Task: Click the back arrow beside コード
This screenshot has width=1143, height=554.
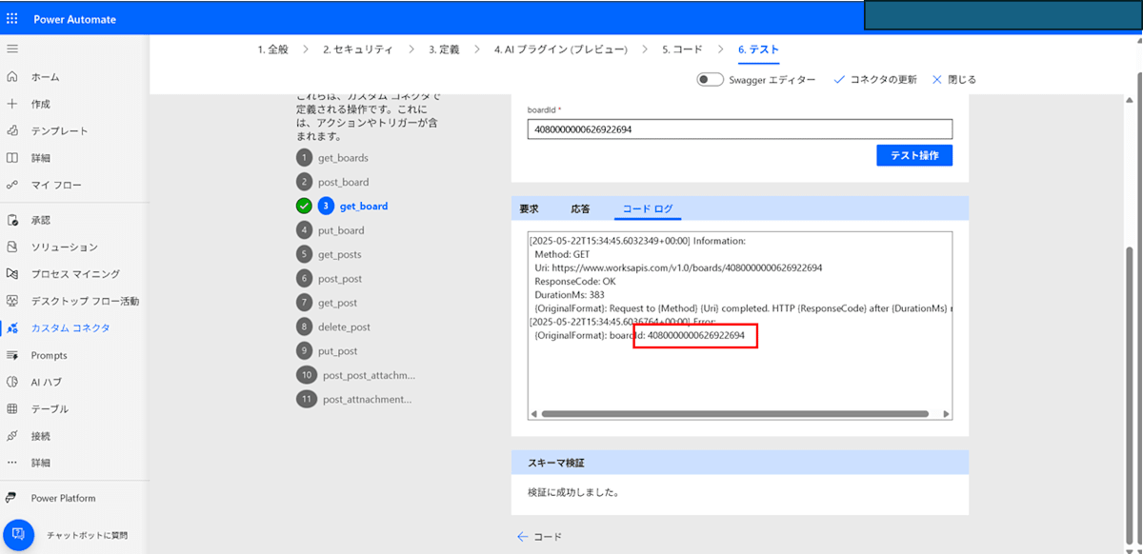Action: (522, 537)
